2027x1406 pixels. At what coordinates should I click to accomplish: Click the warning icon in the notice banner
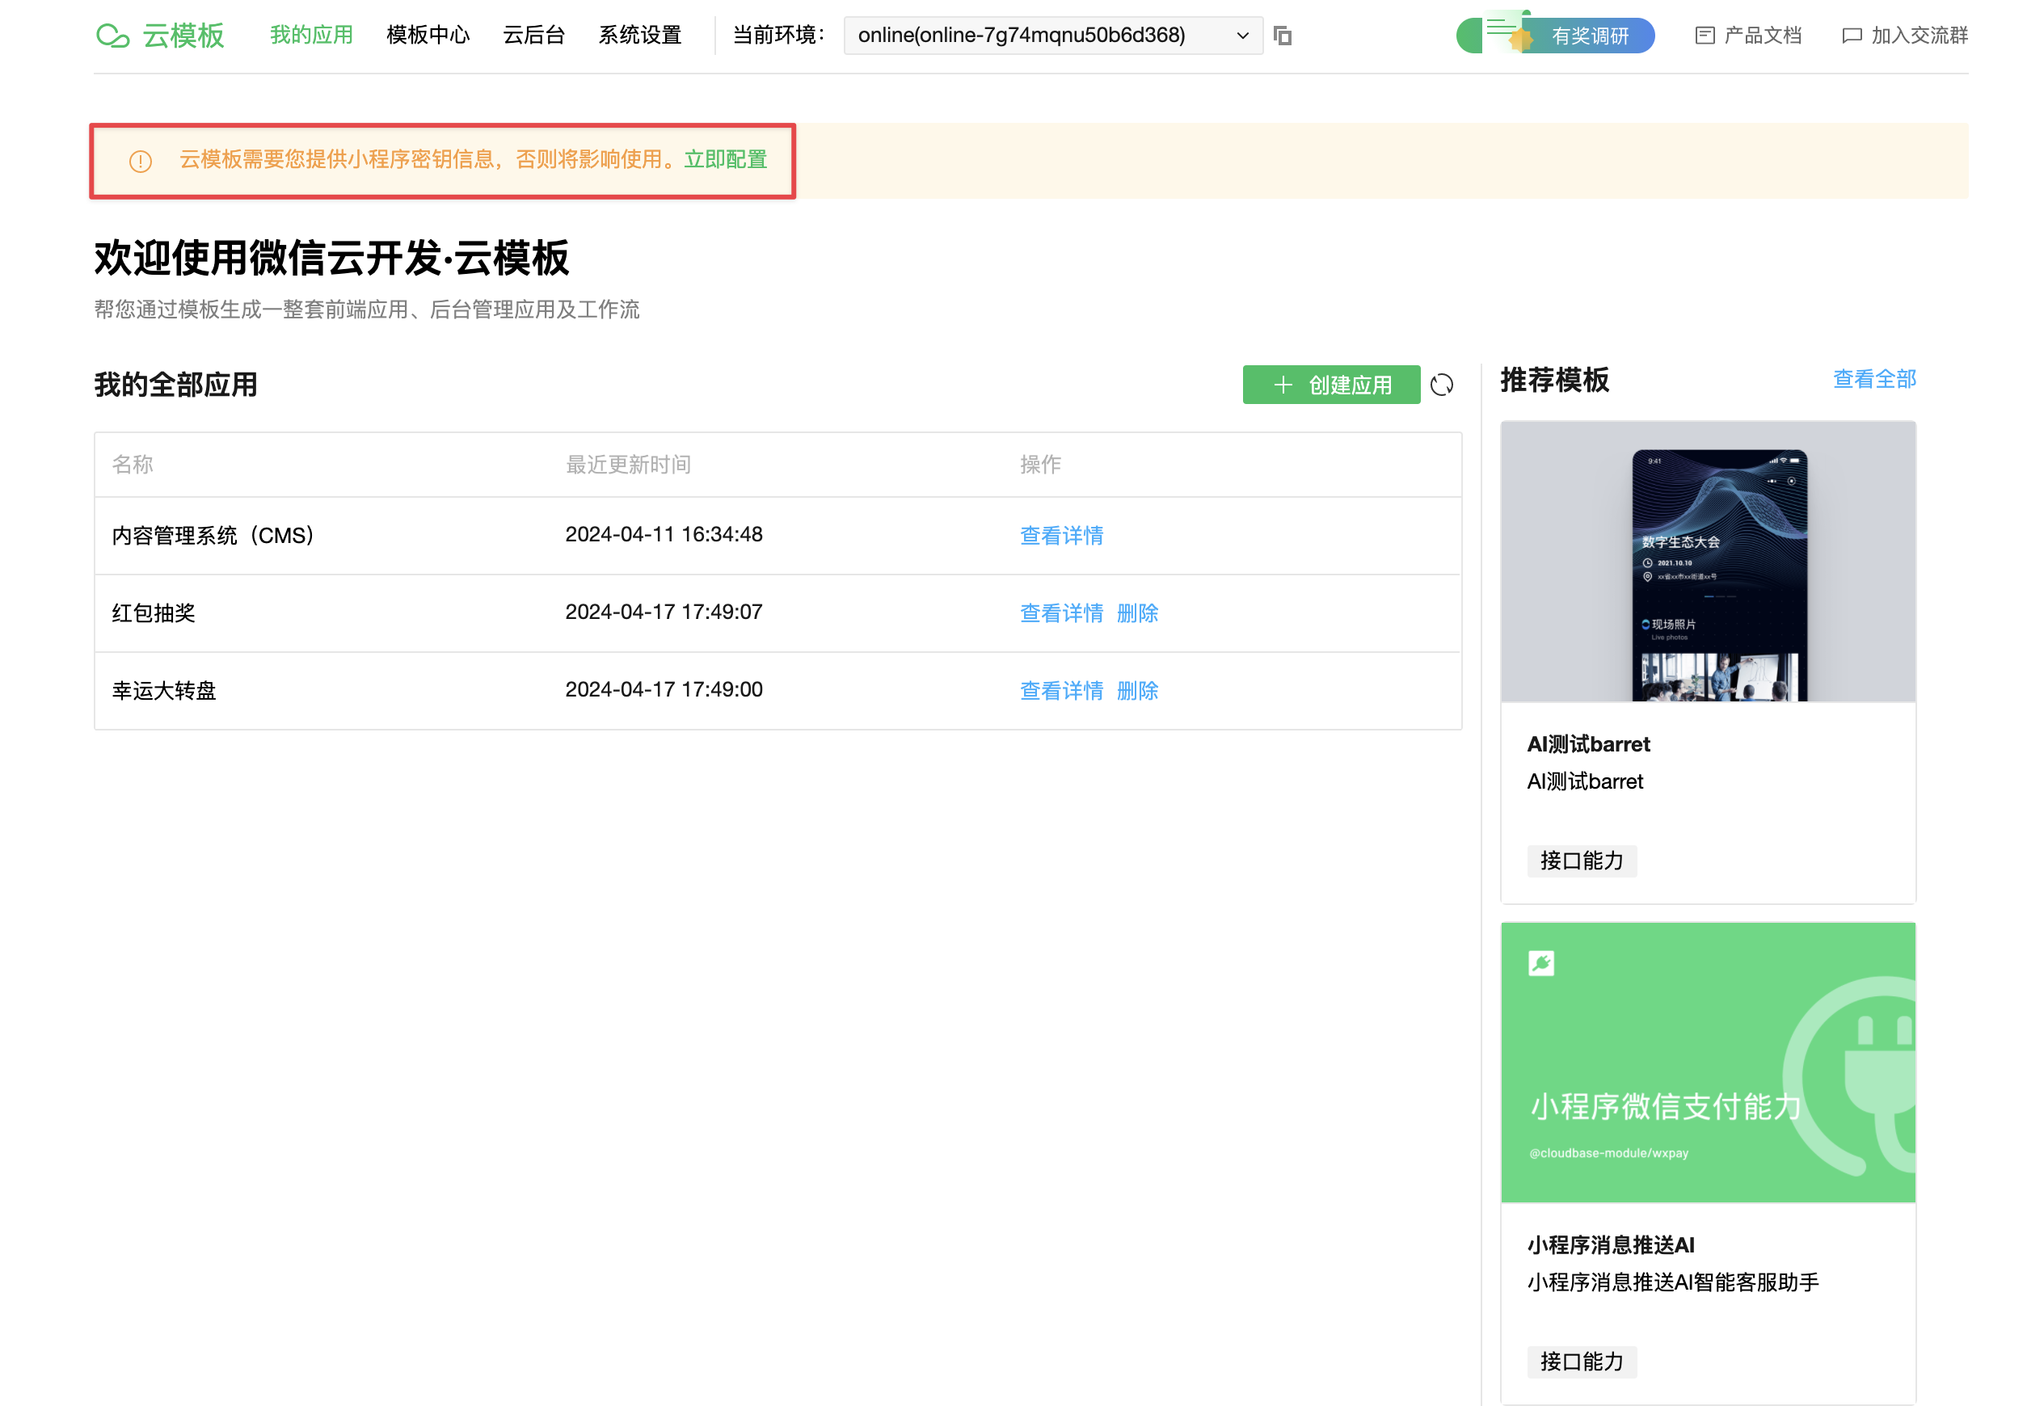pyautogui.click(x=140, y=162)
